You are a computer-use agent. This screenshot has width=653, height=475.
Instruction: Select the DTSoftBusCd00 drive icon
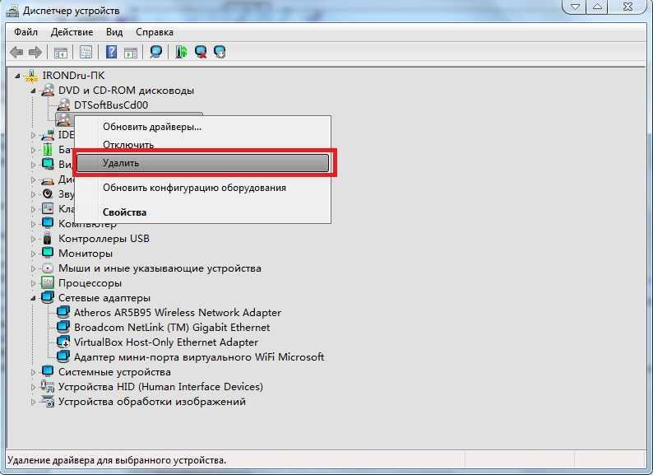tap(63, 105)
